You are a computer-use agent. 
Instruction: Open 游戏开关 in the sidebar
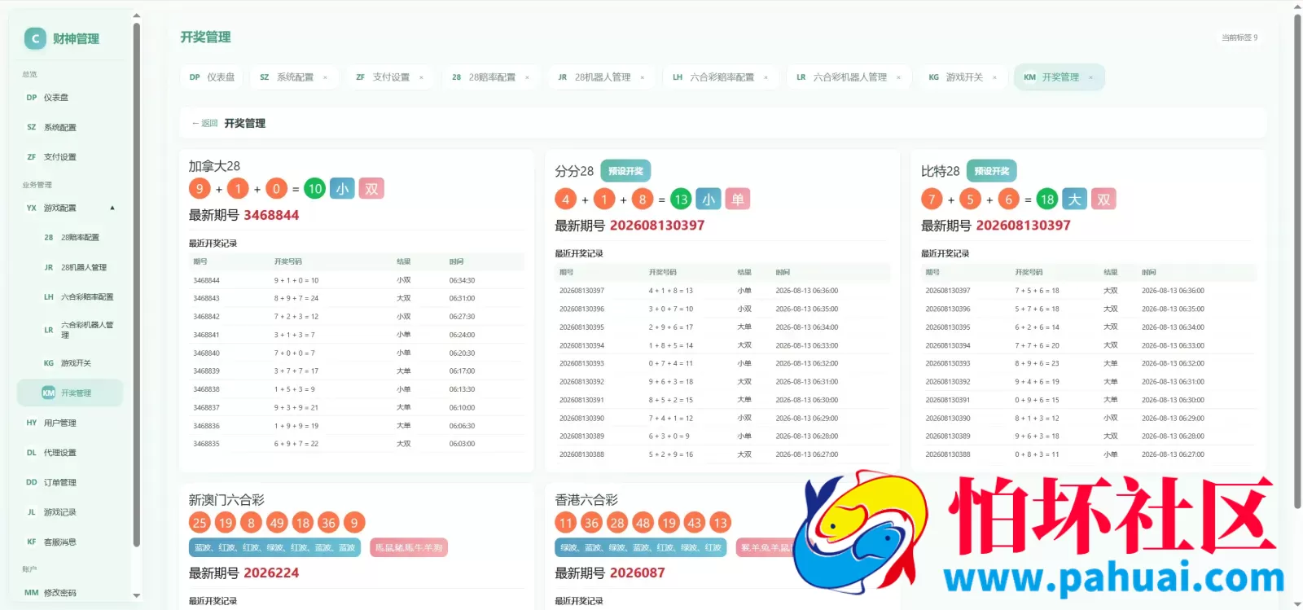click(78, 363)
